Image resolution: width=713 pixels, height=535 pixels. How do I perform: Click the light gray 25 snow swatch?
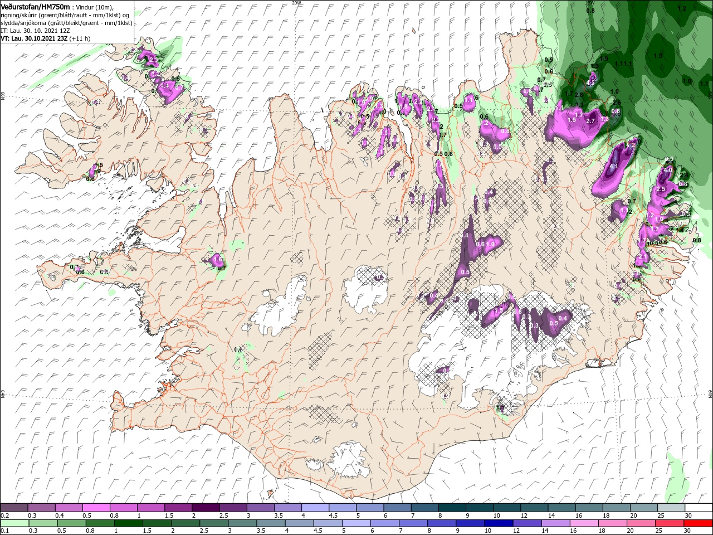[671, 508]
